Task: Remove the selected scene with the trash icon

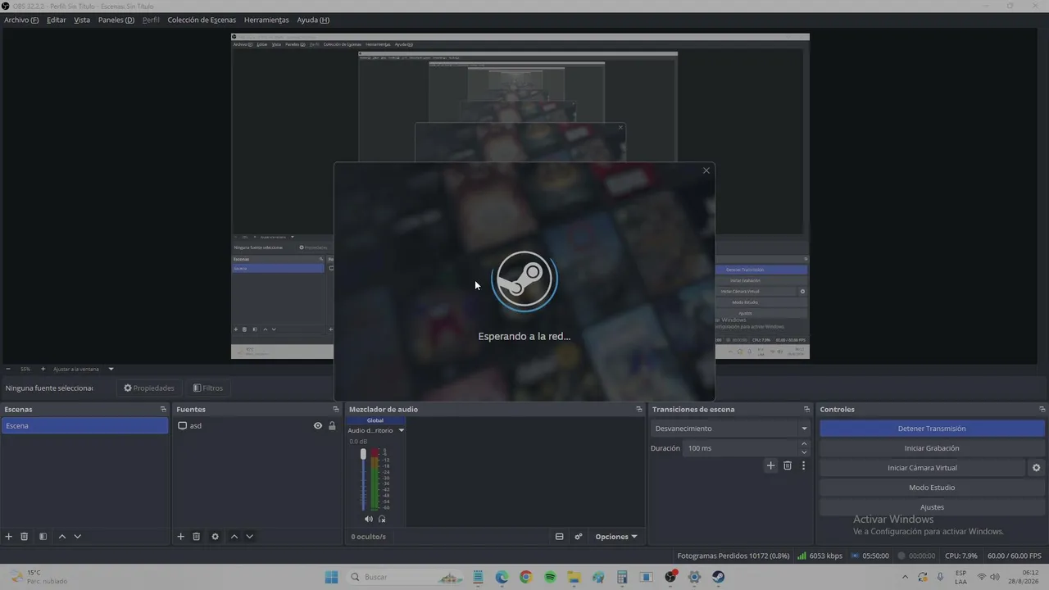Action: [x=25, y=537]
